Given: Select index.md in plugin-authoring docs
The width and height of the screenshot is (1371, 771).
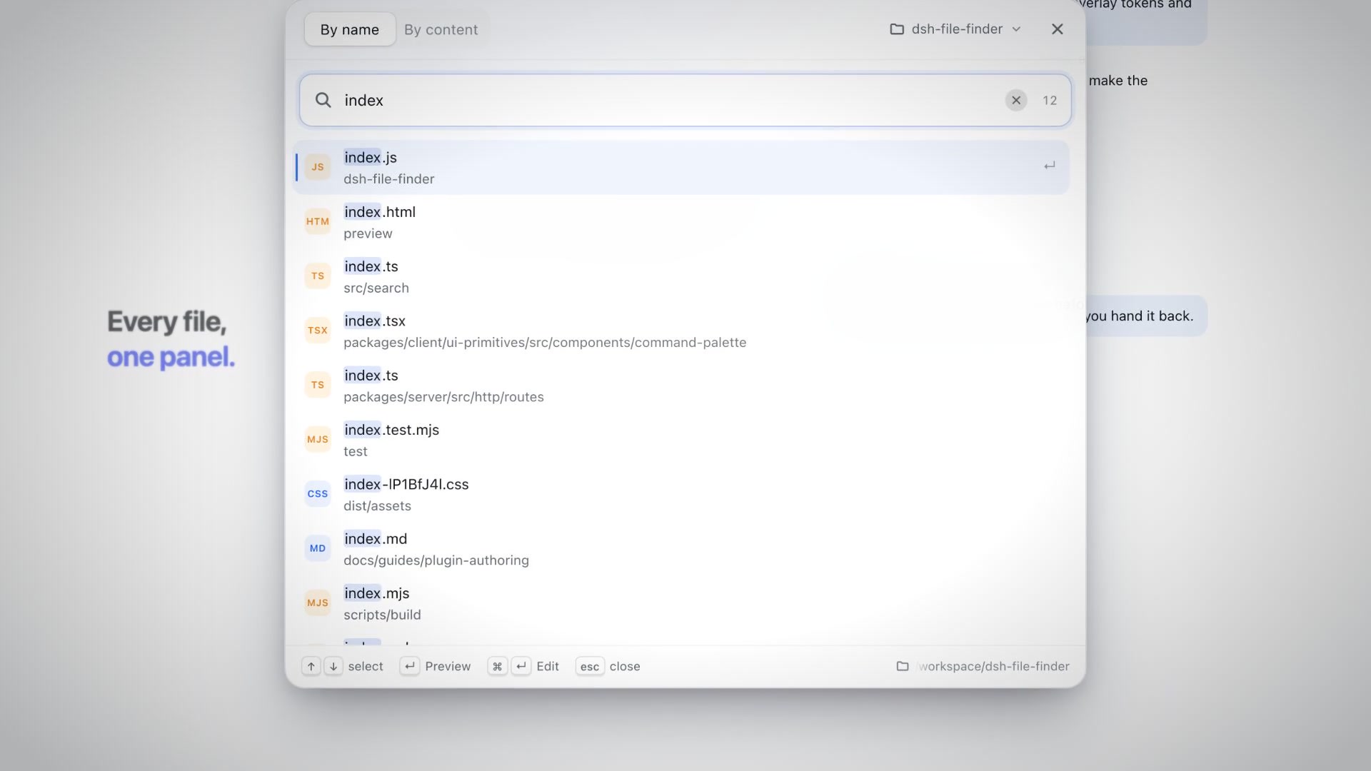Looking at the screenshot, I should pos(681,548).
